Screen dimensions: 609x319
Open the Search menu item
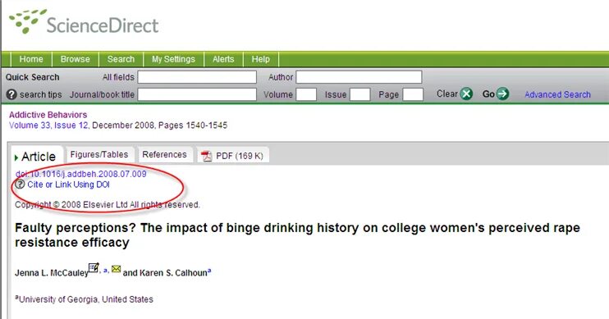121,59
